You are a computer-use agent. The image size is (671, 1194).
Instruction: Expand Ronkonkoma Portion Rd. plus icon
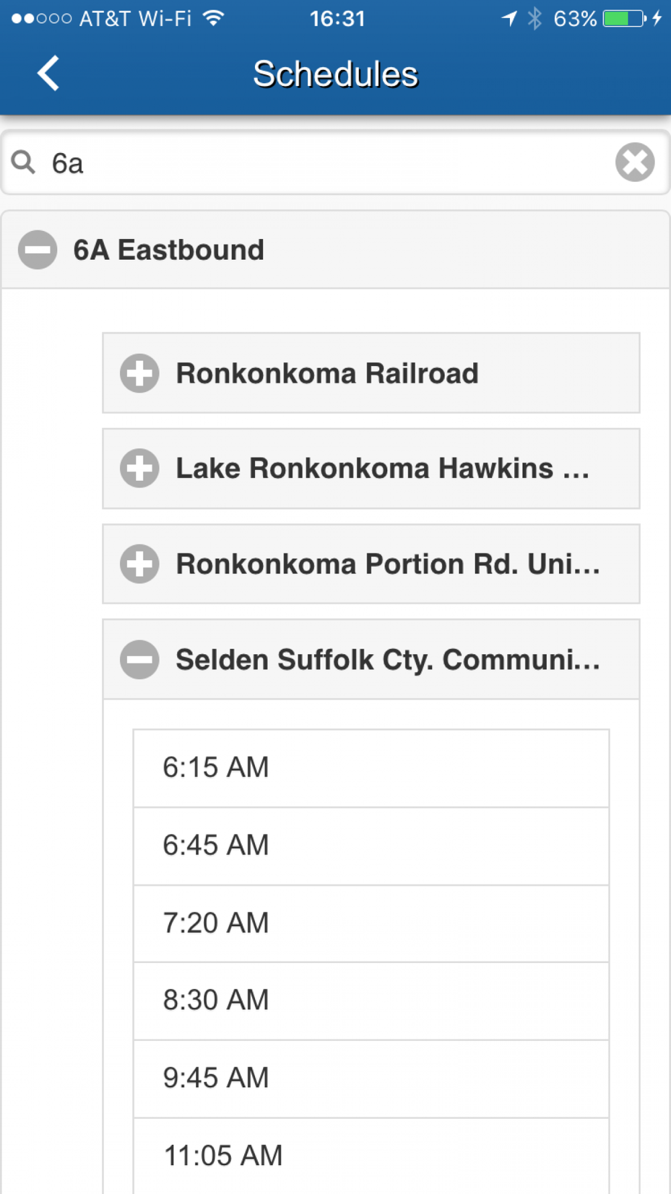(x=140, y=564)
